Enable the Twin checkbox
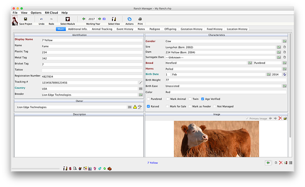 coord(190,99)
